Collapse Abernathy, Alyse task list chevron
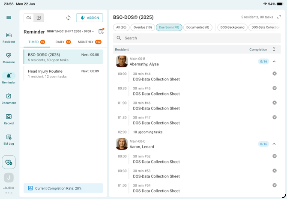Image resolution: width=287 pixels, height=199 pixels. pos(274,62)
